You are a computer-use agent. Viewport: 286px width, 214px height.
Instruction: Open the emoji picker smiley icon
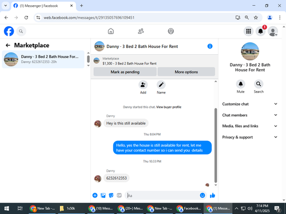coord(202,195)
